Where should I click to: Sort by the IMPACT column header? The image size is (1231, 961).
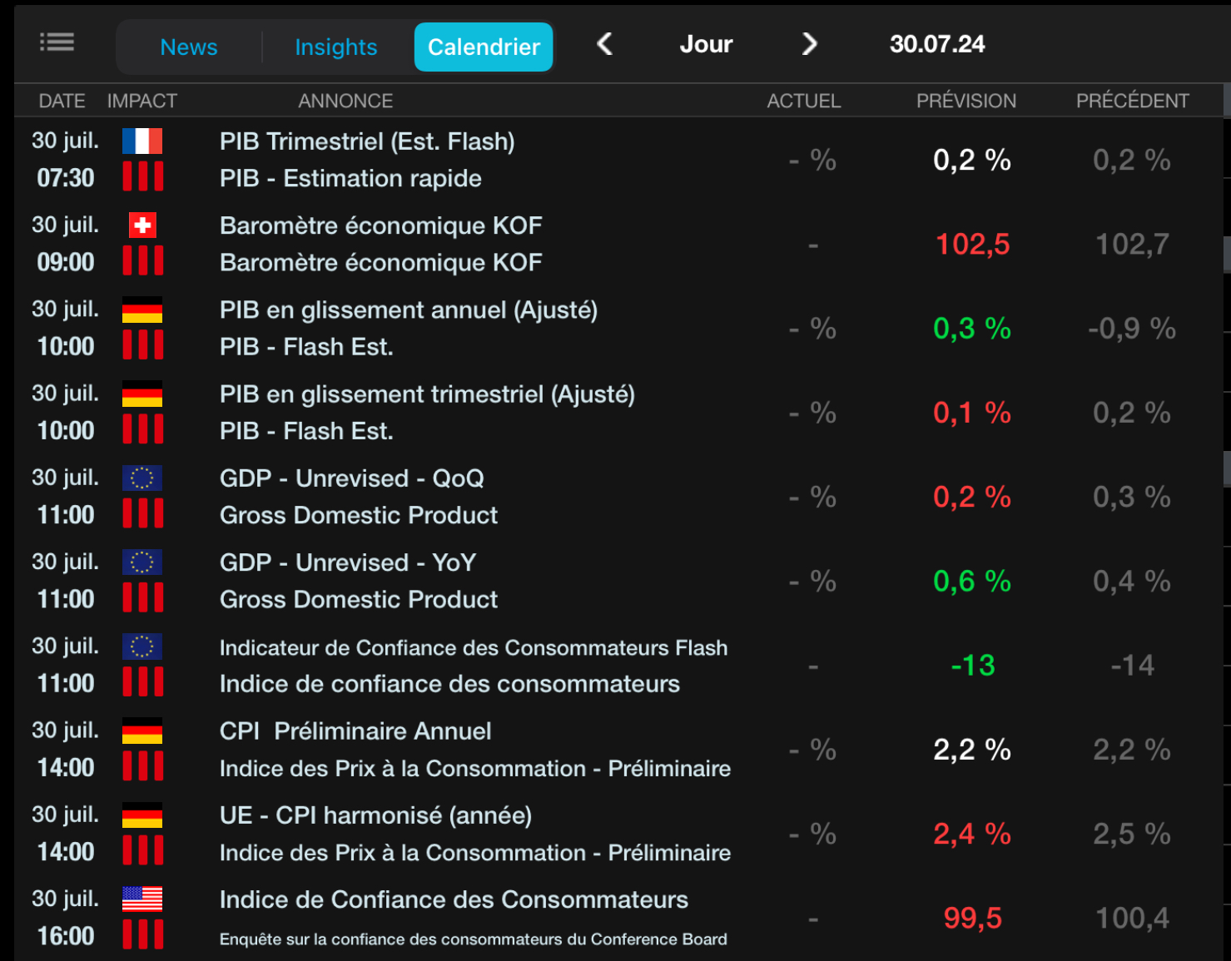tap(142, 101)
